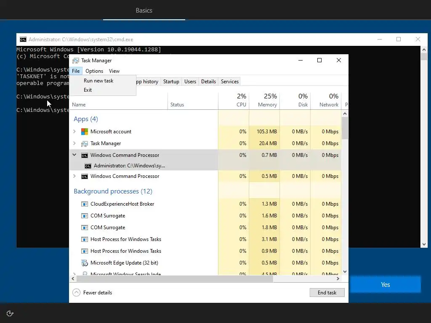Click scroll down arrow of process list
The height and width of the screenshot is (323, 431).
tap(345, 272)
